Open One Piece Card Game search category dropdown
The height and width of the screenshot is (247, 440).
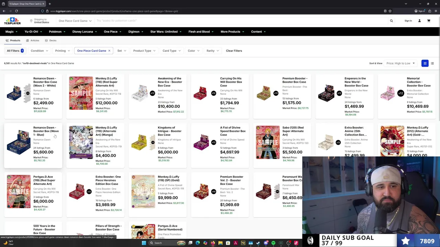click(75, 21)
